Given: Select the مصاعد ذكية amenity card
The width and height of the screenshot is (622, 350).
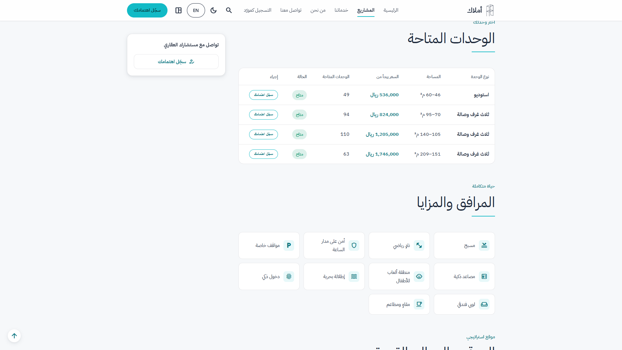Looking at the screenshot, I should coord(464,276).
